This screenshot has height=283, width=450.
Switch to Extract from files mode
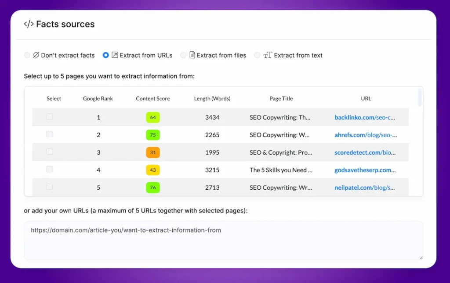pyautogui.click(x=183, y=55)
